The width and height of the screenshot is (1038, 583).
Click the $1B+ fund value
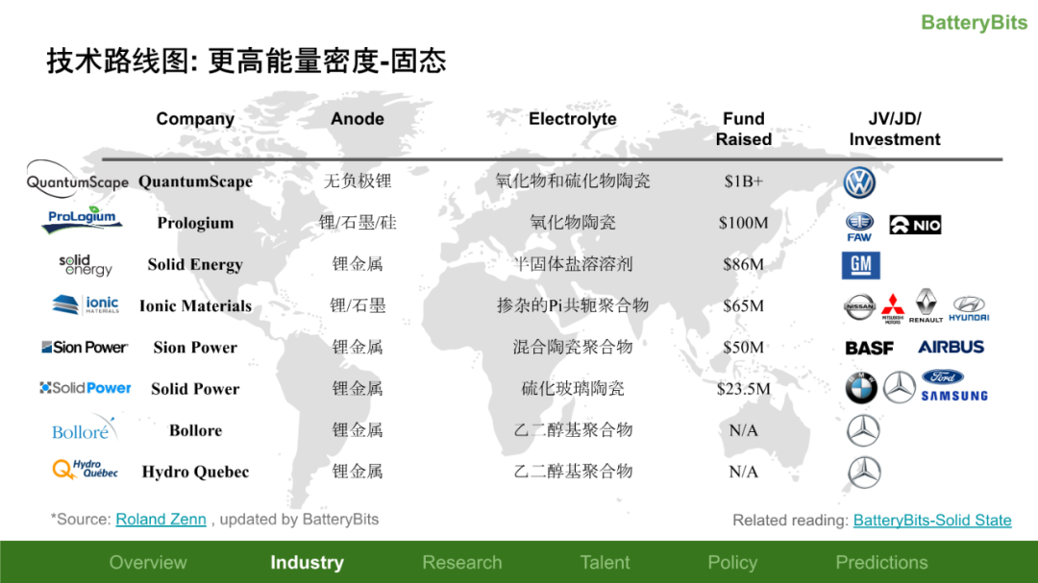pos(743,182)
